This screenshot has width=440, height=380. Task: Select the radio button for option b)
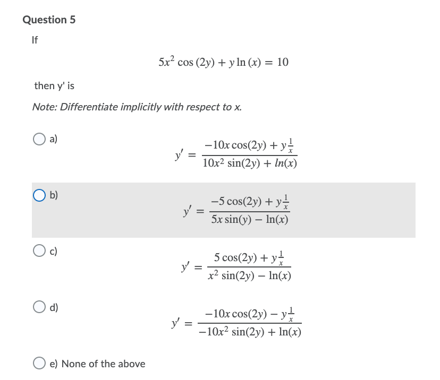39,195
